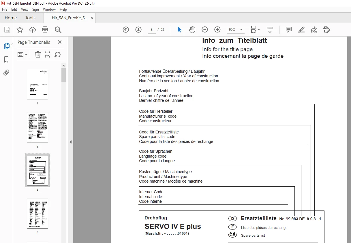Click the Zoom out minus icon

(205, 30)
